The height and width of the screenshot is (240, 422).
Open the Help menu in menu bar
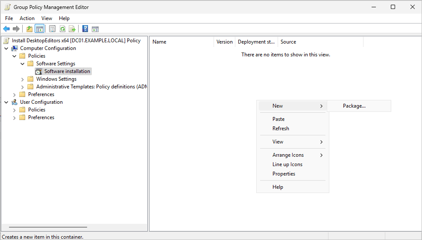[x=64, y=18]
